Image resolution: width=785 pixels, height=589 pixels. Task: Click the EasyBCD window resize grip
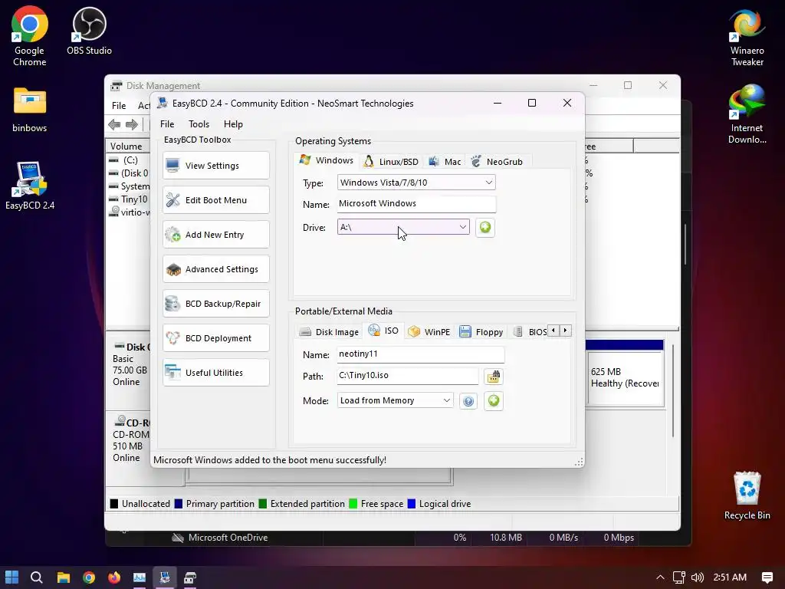[579, 462]
